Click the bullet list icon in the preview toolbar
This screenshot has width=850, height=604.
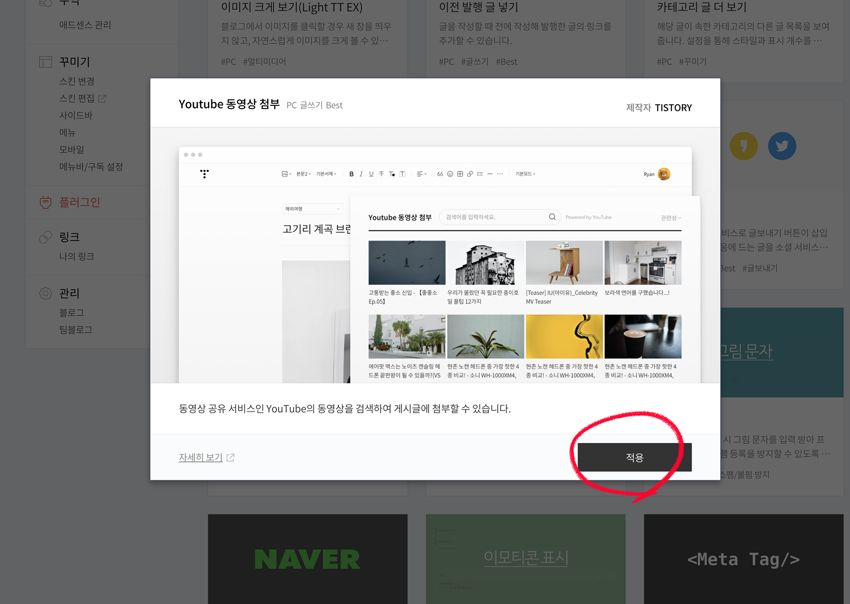point(480,174)
